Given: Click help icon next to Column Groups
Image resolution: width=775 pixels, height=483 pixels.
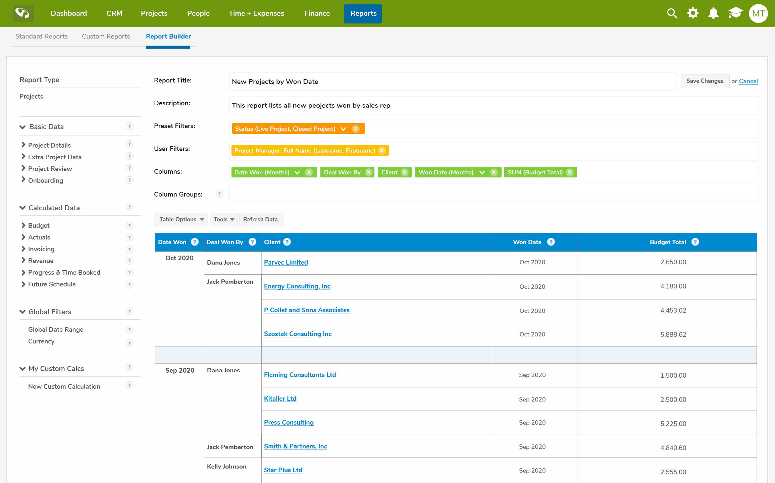Looking at the screenshot, I should [219, 194].
